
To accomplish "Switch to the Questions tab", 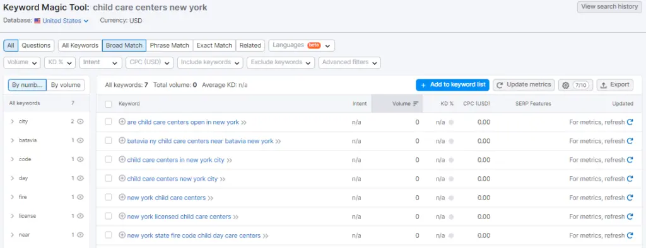I will [36, 45].
